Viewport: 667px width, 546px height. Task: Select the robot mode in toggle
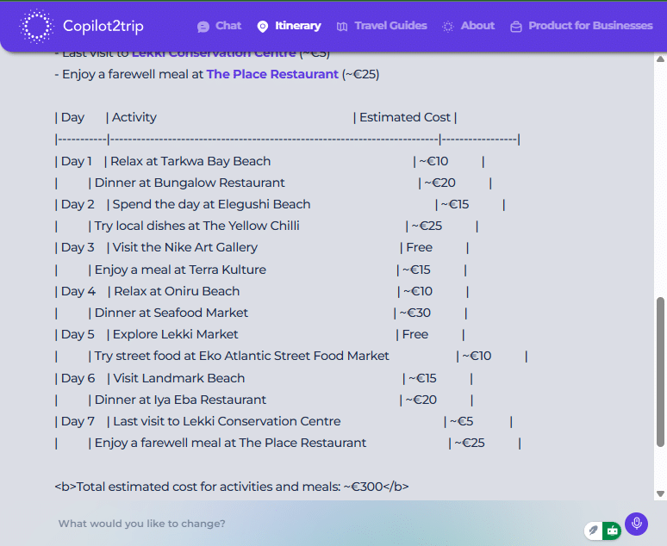click(x=612, y=530)
